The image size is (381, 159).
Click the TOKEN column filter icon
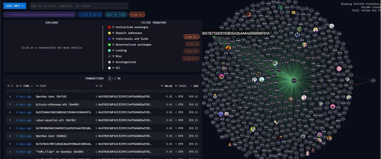pos(176,86)
